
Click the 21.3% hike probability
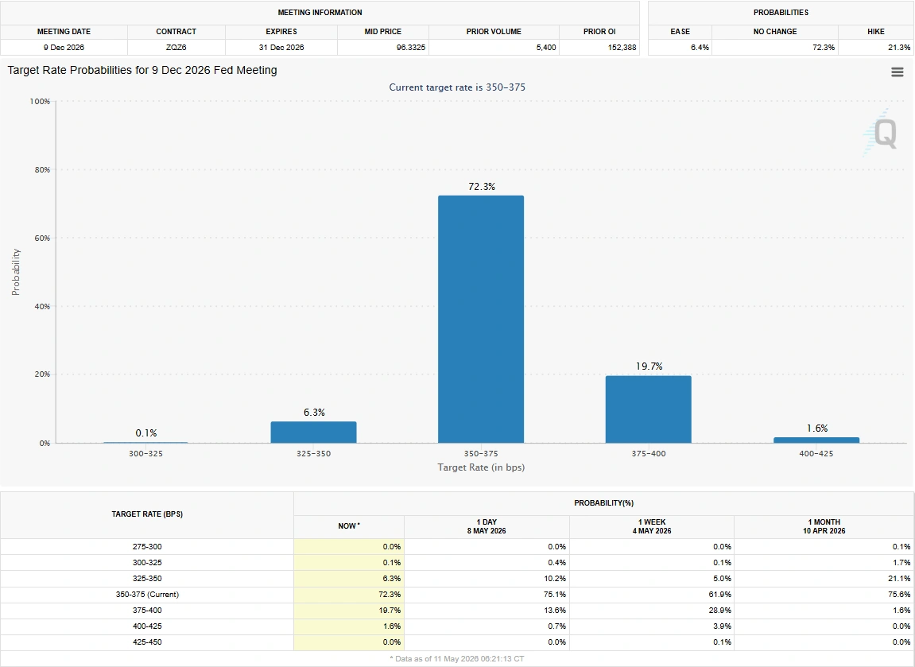899,47
